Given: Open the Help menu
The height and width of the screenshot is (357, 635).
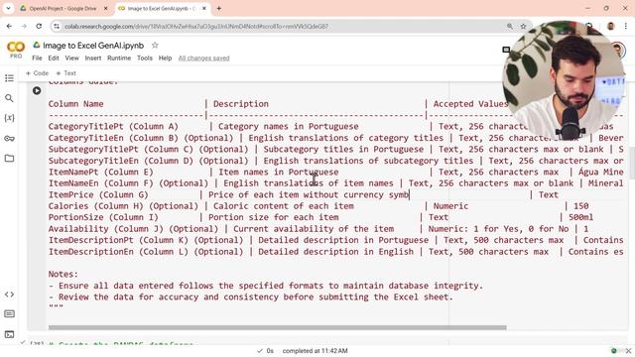Looking at the screenshot, I should [165, 58].
